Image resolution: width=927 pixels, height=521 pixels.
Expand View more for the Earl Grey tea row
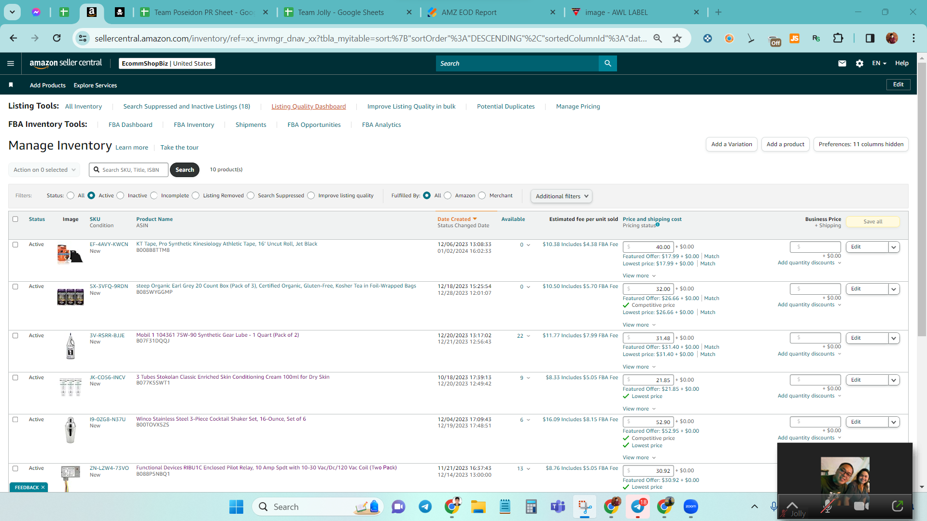point(639,325)
